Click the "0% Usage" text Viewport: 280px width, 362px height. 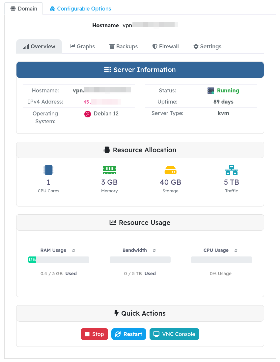coord(221,274)
